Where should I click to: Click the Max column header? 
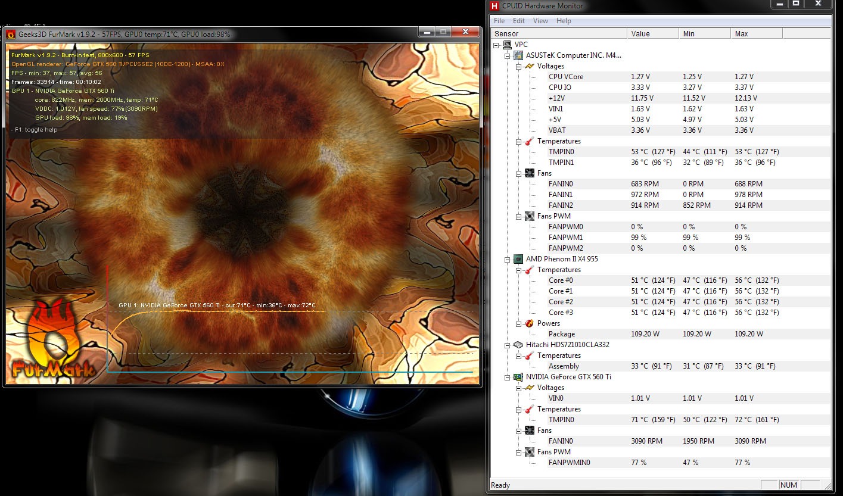point(757,34)
